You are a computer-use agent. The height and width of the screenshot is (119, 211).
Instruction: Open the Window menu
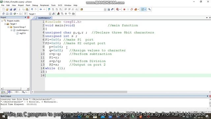pos(68,5)
